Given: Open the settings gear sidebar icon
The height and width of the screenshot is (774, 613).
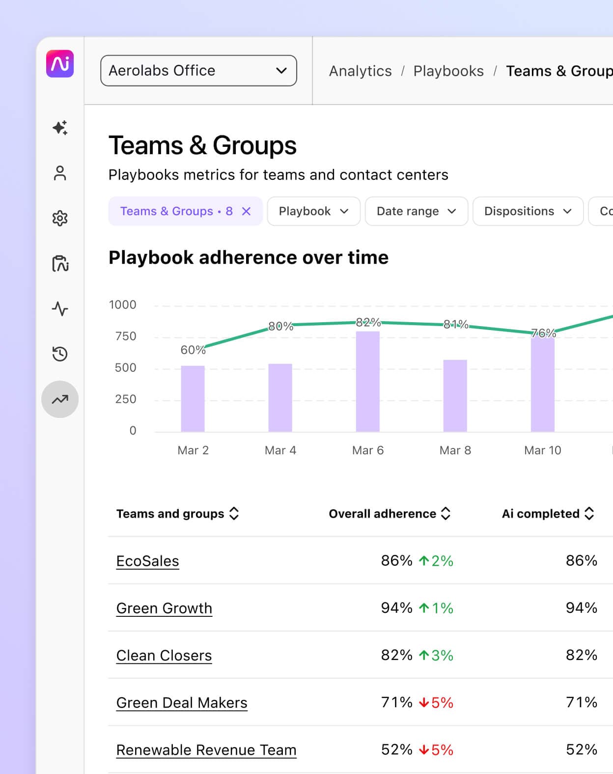Looking at the screenshot, I should click(60, 218).
